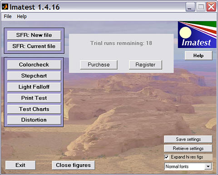The height and width of the screenshot is (175, 218).
Task: Exit the Imatest application
Action: (x=20, y=165)
